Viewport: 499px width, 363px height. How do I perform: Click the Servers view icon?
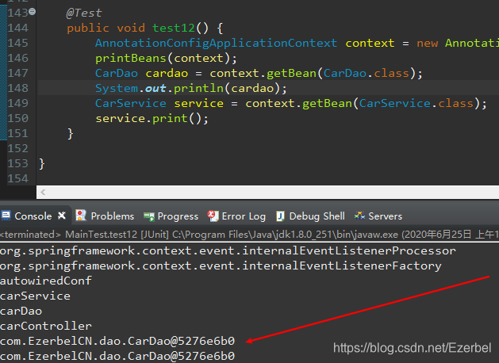(x=359, y=216)
